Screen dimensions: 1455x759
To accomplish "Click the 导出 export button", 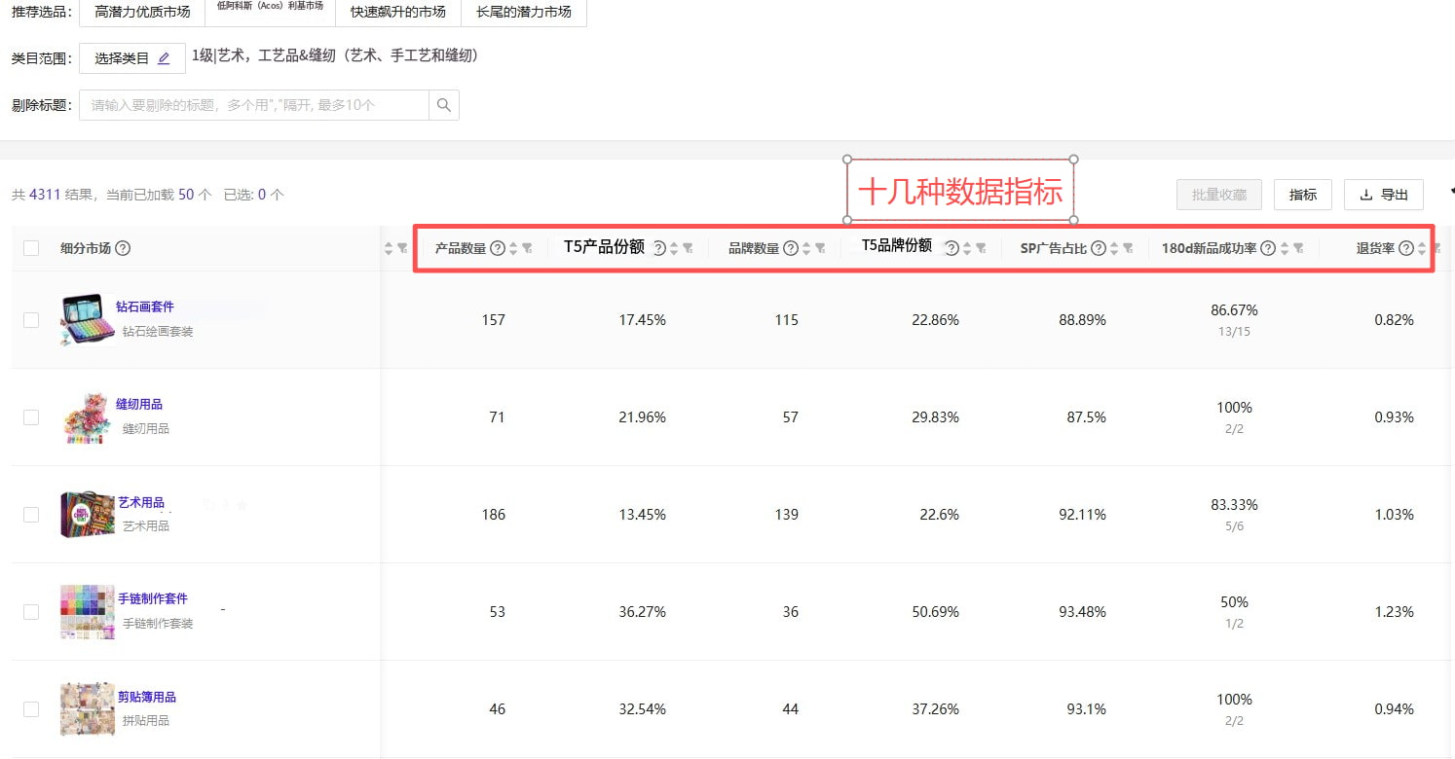I will pos(1383,195).
